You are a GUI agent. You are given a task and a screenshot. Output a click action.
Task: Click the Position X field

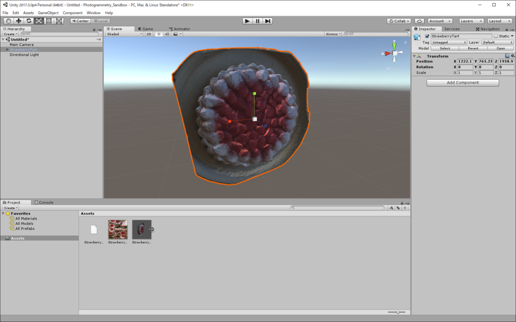(465, 61)
